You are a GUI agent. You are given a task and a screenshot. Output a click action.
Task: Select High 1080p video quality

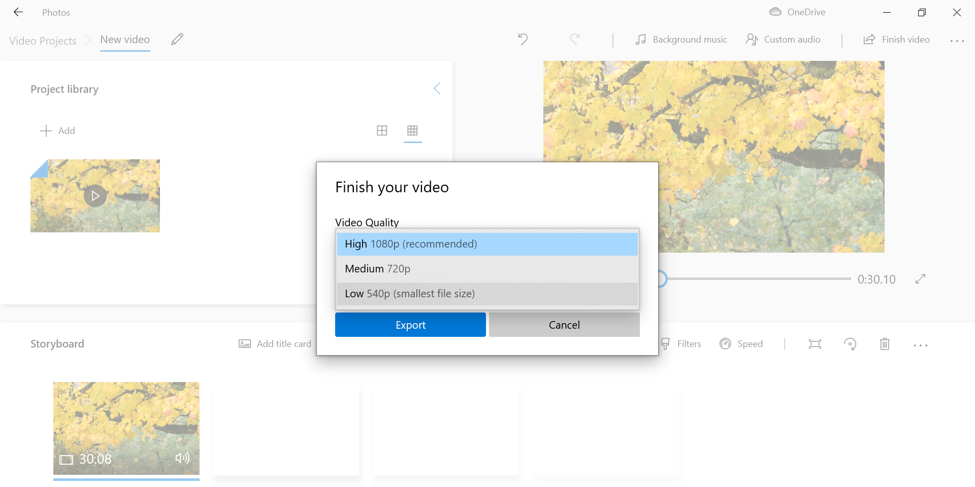(x=486, y=244)
